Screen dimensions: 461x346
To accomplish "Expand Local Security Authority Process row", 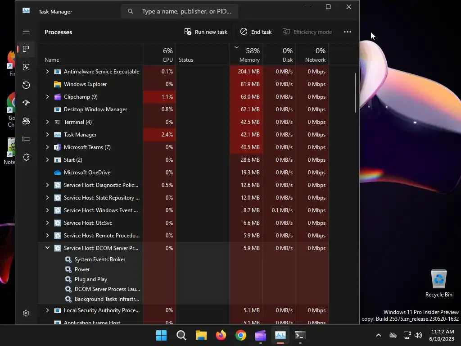I will pyautogui.click(x=47, y=310).
